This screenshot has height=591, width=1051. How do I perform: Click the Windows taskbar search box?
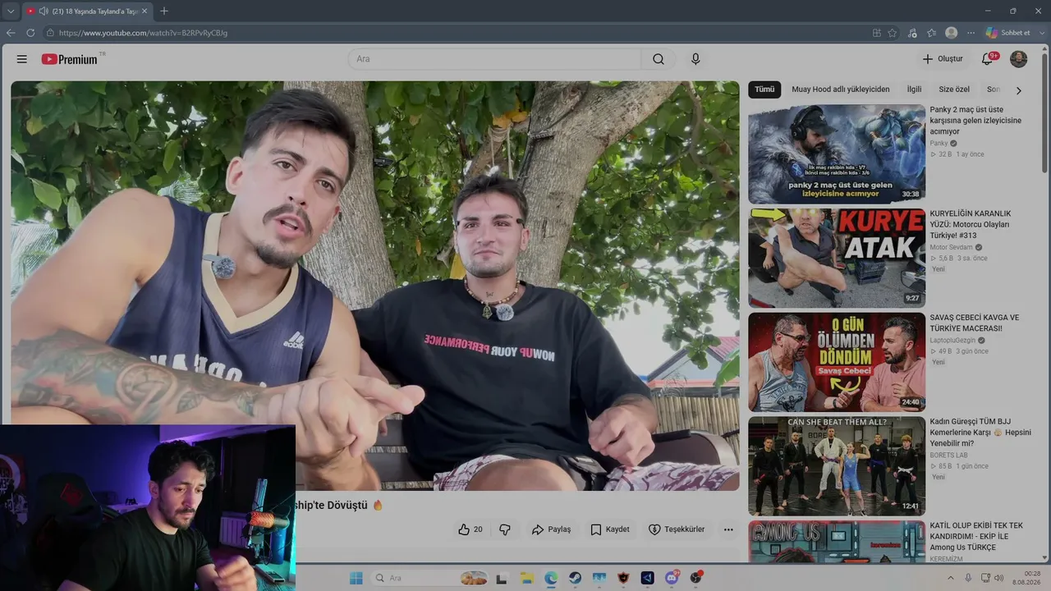430,578
